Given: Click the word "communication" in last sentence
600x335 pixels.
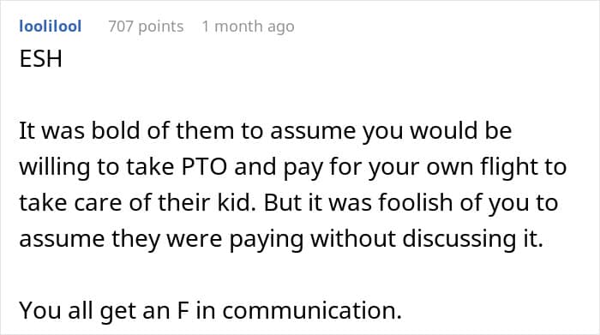Looking at the screenshot, I should pos(312,310).
